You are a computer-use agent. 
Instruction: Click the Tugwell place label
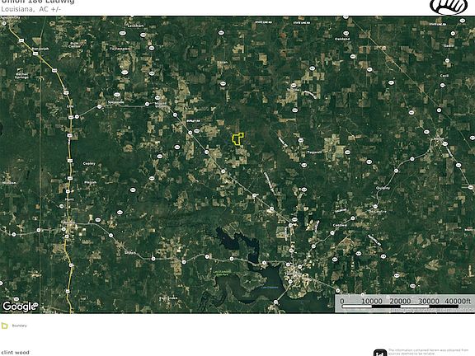coord(314,152)
